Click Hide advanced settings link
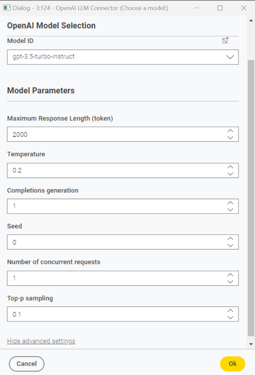This screenshot has width=255, height=375. 41,341
